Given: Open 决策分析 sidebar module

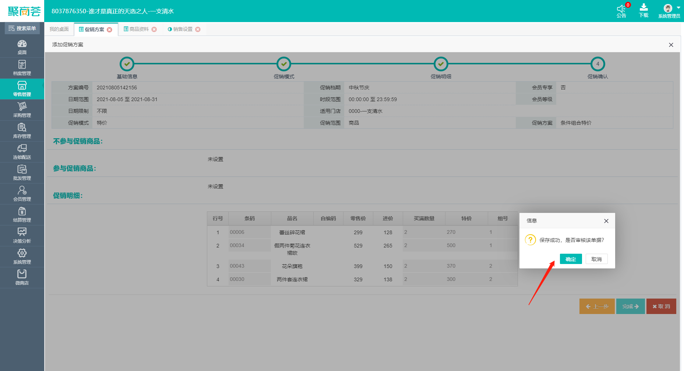Looking at the screenshot, I should 22,236.
